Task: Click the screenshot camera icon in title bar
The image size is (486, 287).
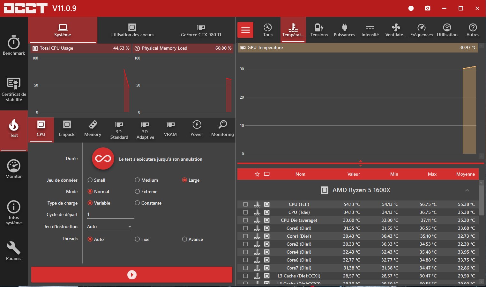Action: (428, 8)
